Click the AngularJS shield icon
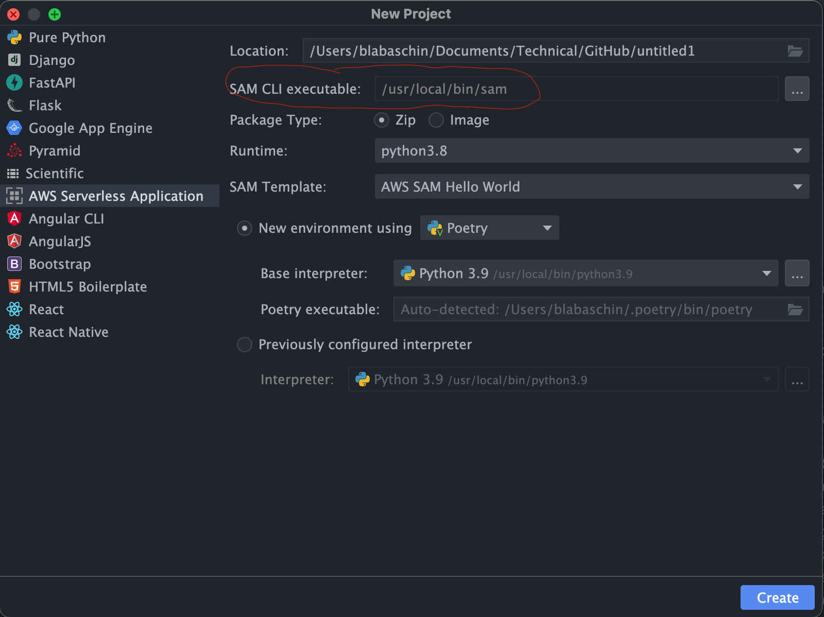The height and width of the screenshot is (617, 824). (14, 241)
